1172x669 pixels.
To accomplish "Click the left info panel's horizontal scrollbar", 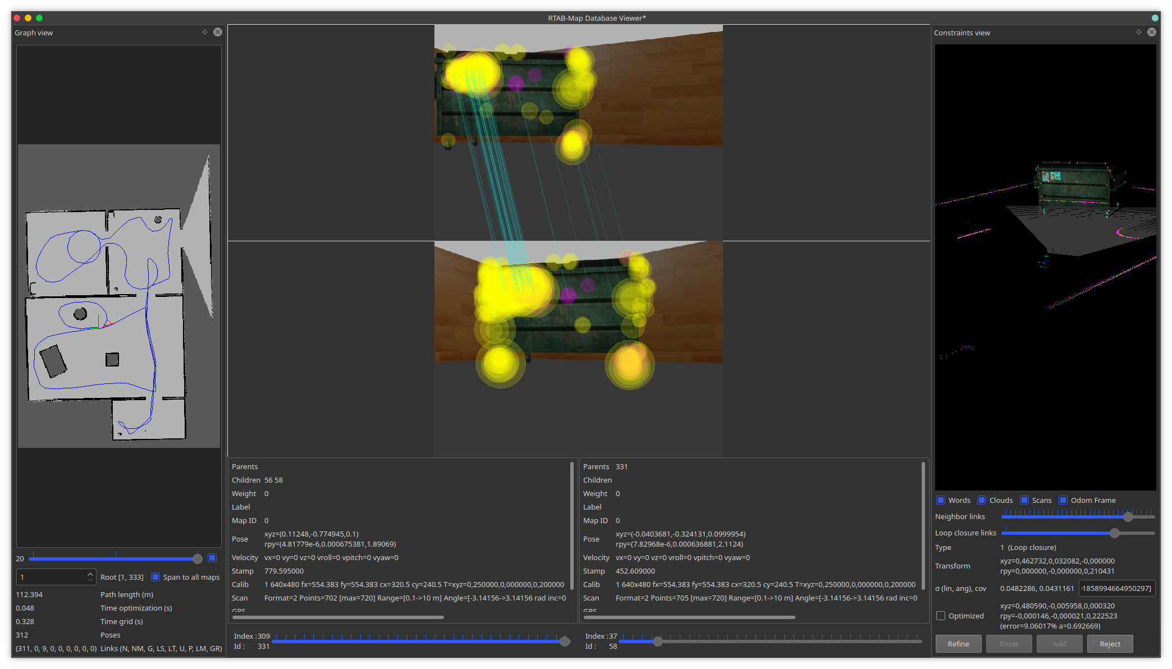I will (338, 617).
